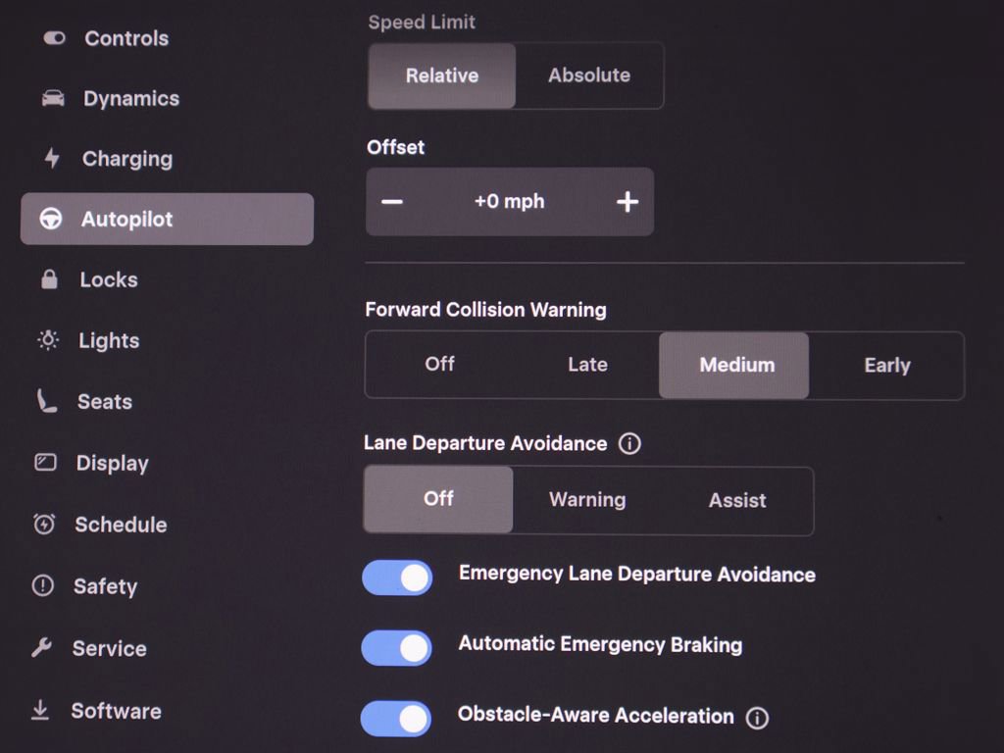
Task: Click the Lights bulb icon
Action: [x=47, y=340]
